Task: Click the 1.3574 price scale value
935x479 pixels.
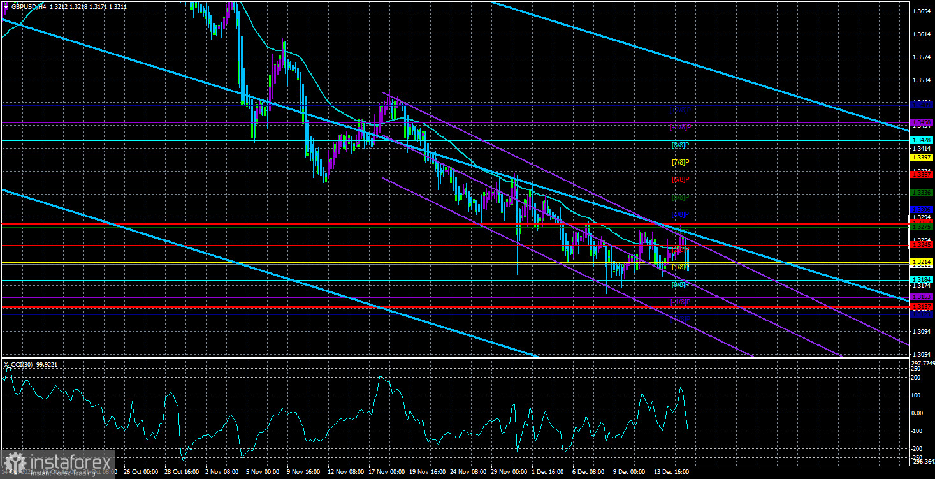Action: [x=922, y=57]
